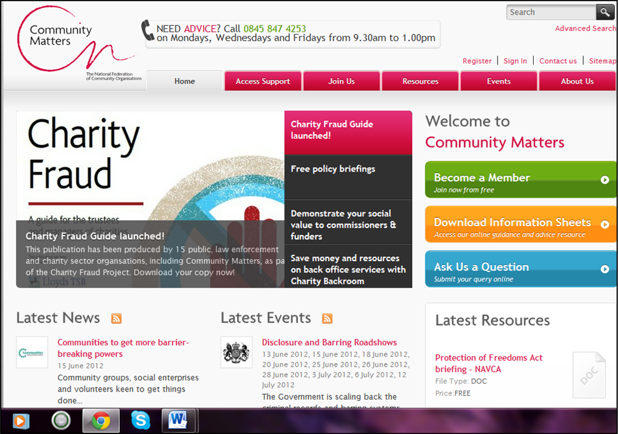618x434 pixels.
Task: Select the Charity Backroom slide tab
Action: click(348, 266)
